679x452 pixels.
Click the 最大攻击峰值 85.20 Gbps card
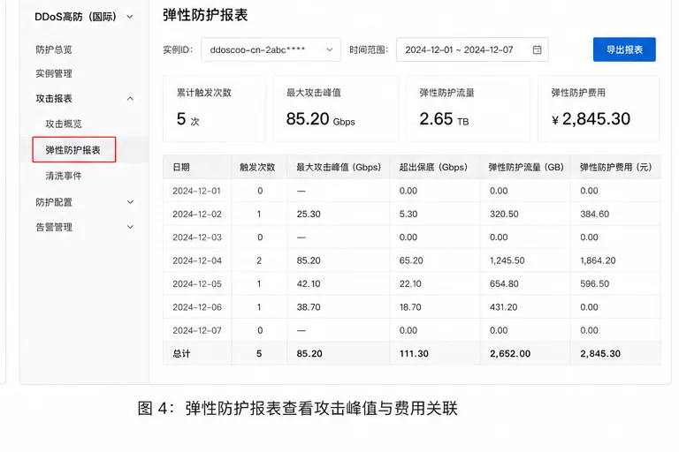click(336, 108)
